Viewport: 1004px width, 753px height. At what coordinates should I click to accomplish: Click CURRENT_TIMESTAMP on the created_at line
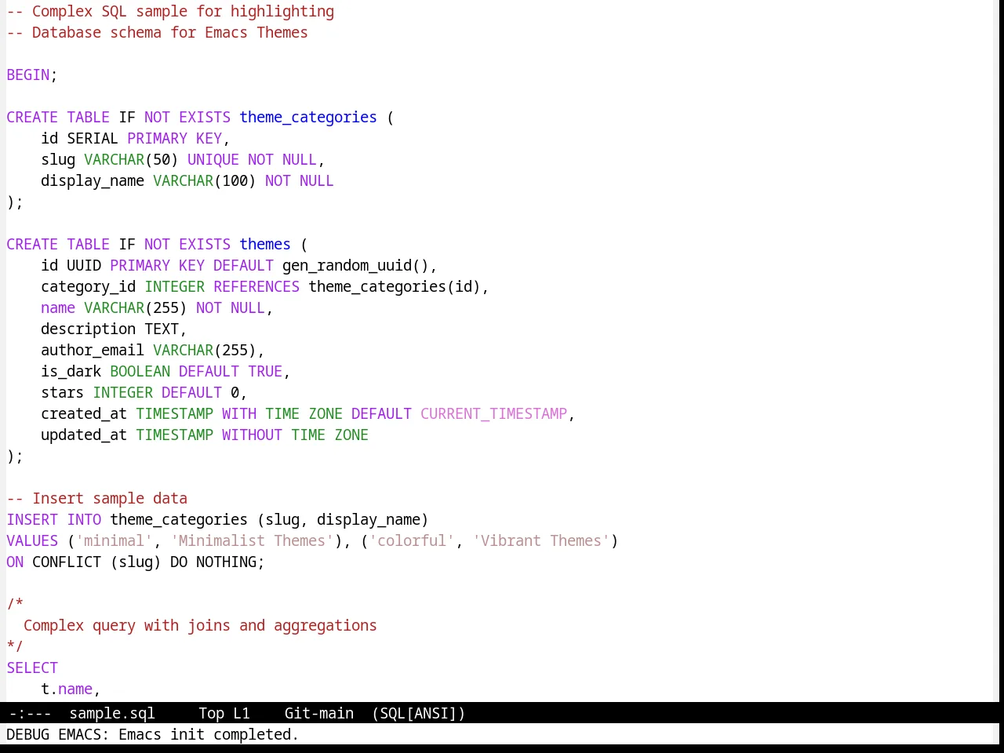[x=493, y=413]
